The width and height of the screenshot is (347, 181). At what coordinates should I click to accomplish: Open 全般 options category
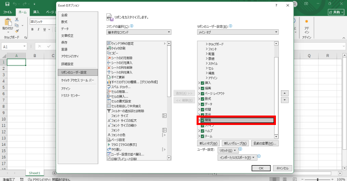(78, 15)
